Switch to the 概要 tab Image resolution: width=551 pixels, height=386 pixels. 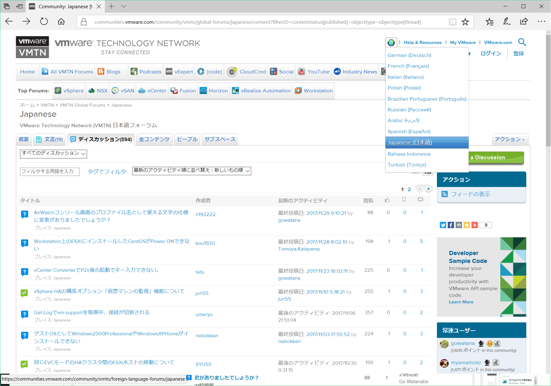click(x=24, y=139)
